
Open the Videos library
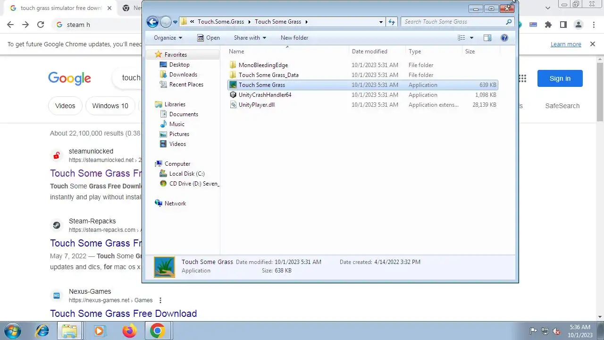click(177, 144)
